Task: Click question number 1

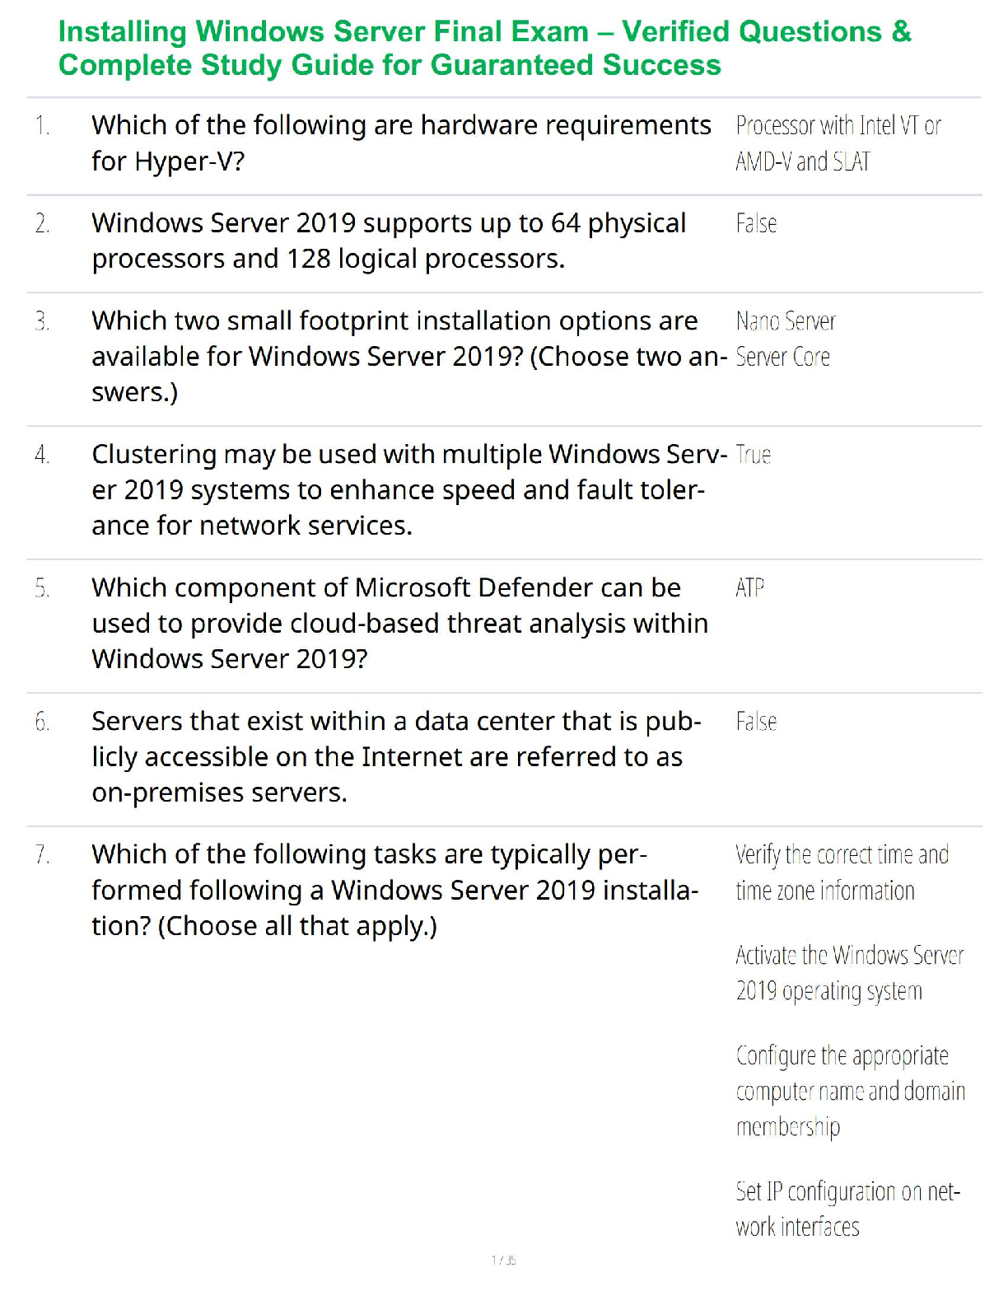Action: pyautogui.click(x=42, y=126)
